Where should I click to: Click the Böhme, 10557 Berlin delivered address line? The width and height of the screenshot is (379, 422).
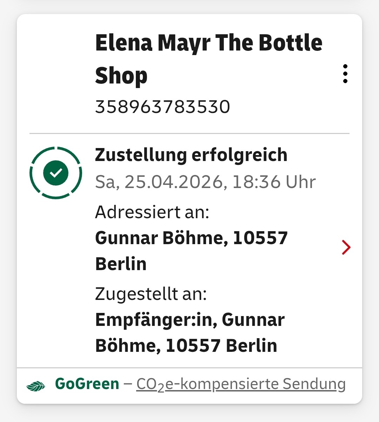tap(186, 346)
